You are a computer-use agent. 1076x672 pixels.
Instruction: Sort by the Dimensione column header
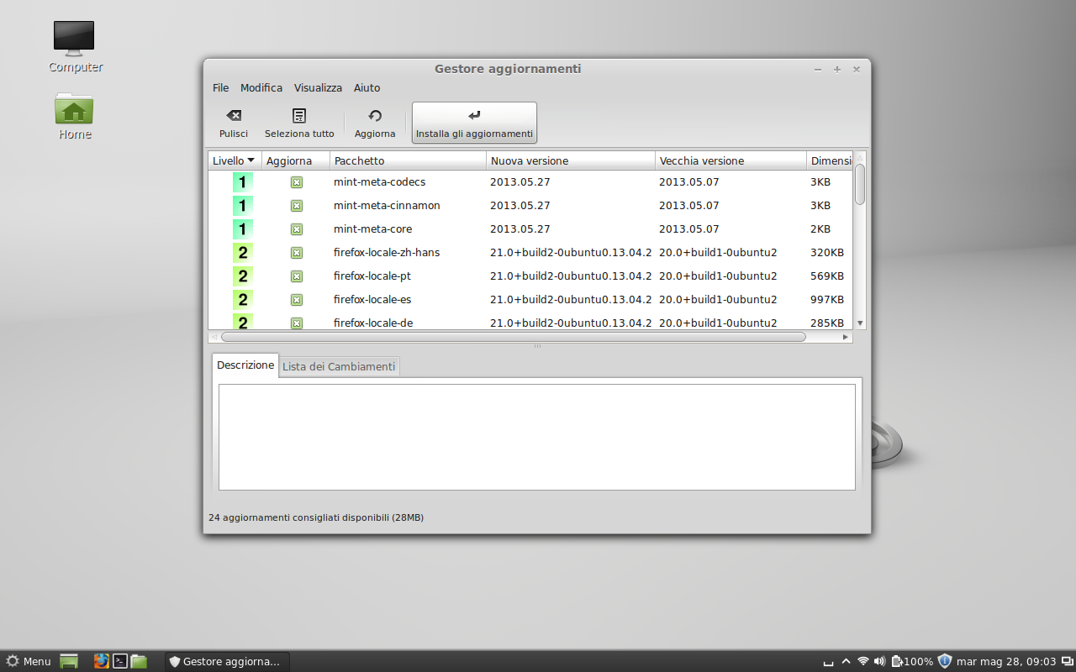830,160
